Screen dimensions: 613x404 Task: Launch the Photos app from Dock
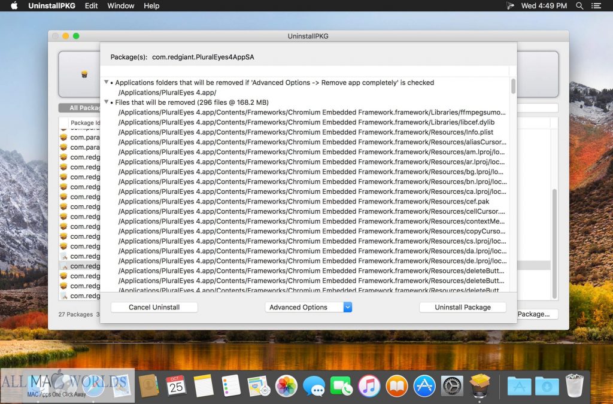point(286,385)
